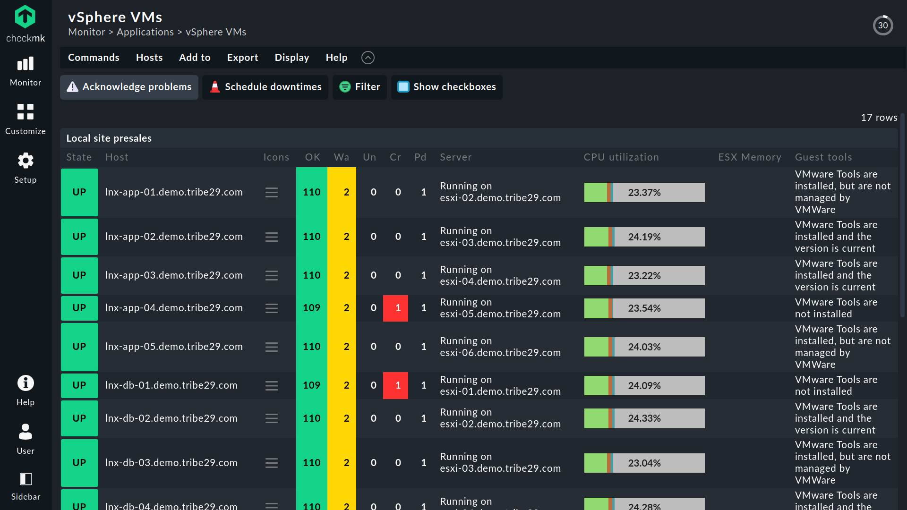
Task: Open host lnx-db-03.demo.tribe29.com
Action: coord(171,463)
